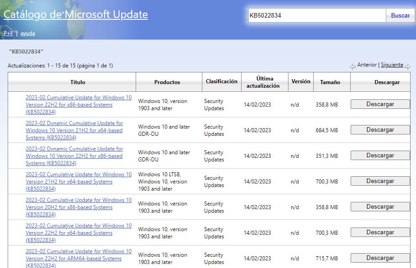The width and height of the screenshot is (416, 268).
Task: Download the 22H2 x86 Cumulative Update
Action: [380, 104]
